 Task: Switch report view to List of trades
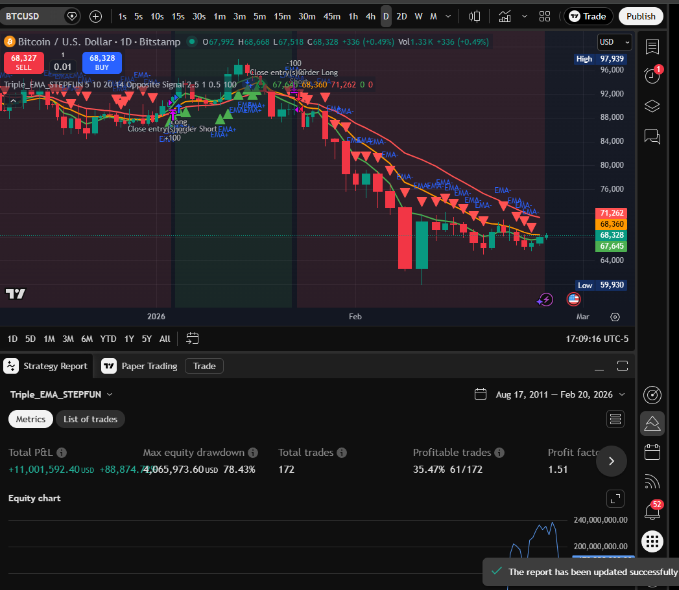[x=90, y=419]
